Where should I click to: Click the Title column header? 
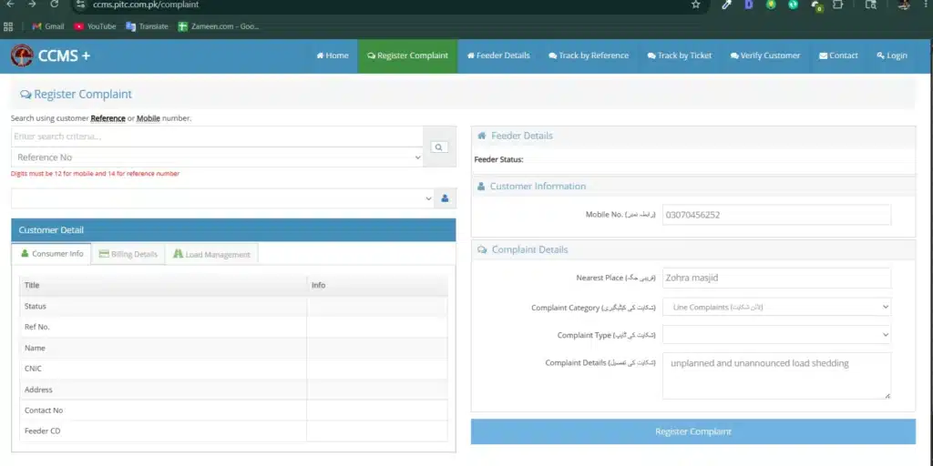pos(163,285)
